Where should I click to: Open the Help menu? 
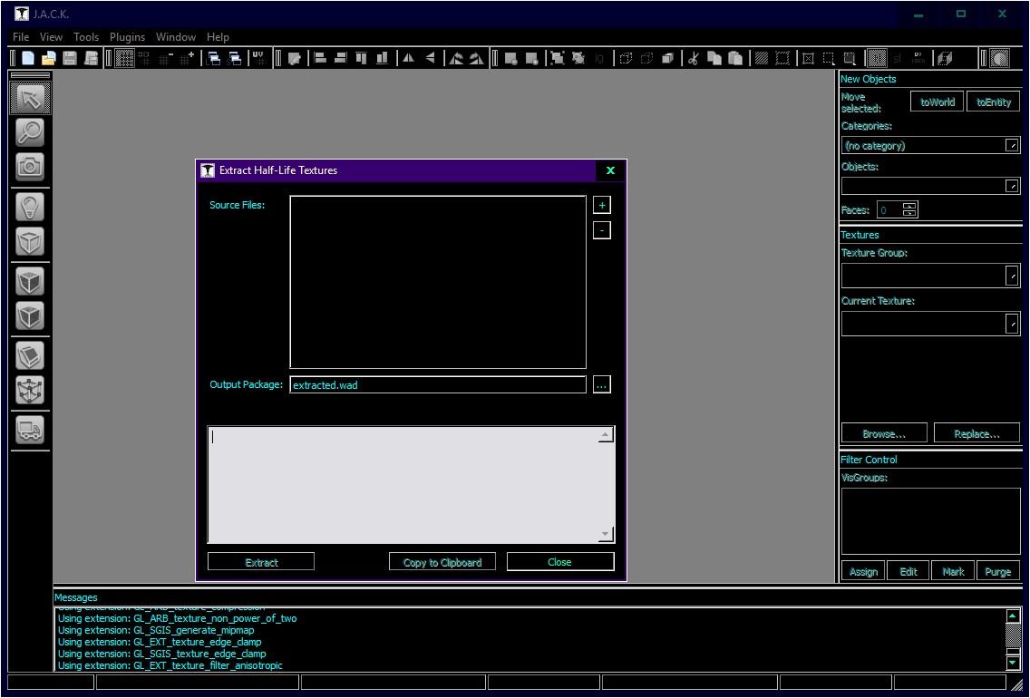(219, 37)
